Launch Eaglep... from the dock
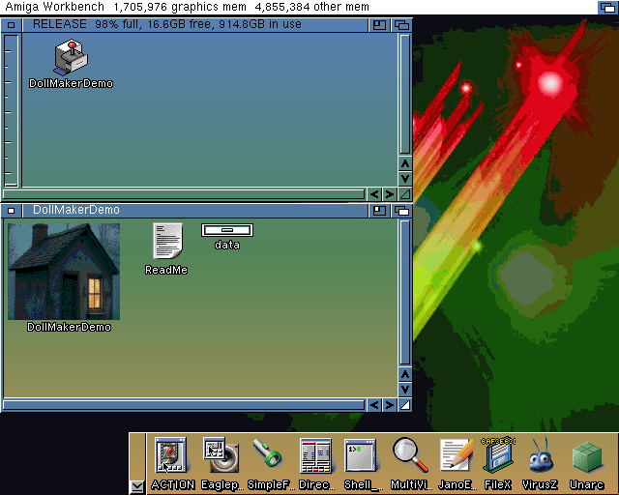Image resolution: width=619 pixels, height=495 pixels. point(221,455)
